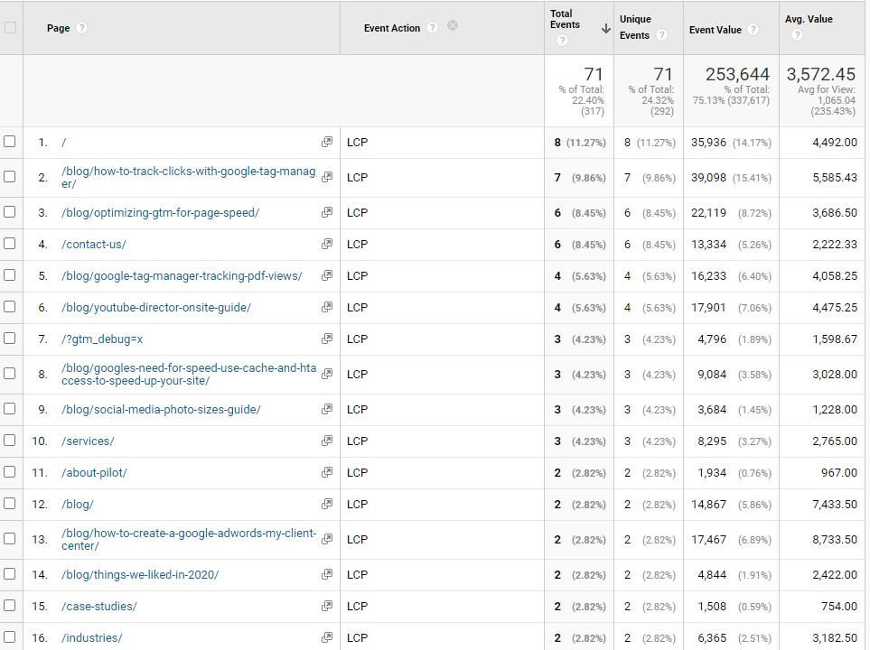Open /blog/ in a new window

click(325, 505)
